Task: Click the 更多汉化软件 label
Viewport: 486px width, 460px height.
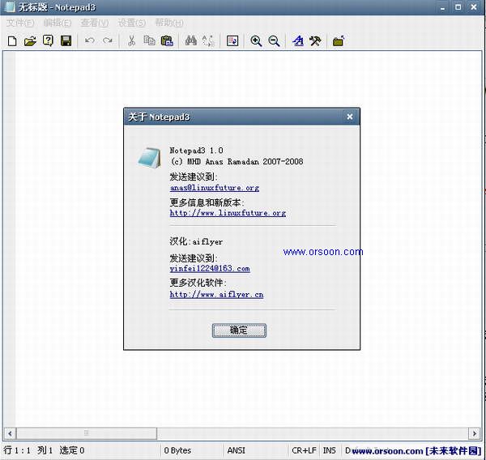Action: point(198,283)
